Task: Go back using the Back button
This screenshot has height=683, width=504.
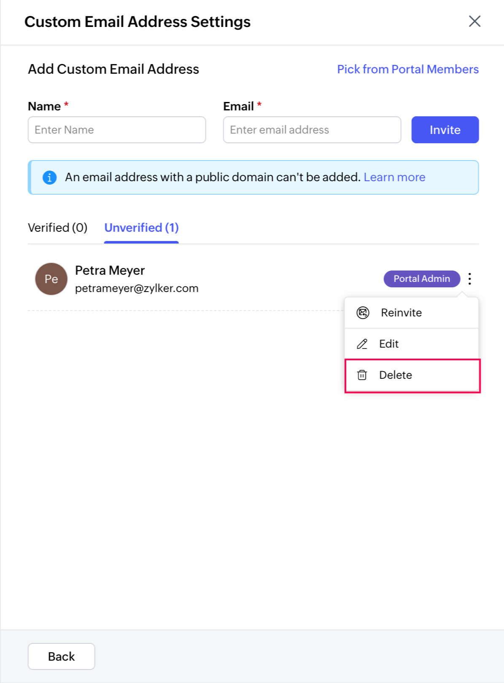Action: pyautogui.click(x=62, y=656)
